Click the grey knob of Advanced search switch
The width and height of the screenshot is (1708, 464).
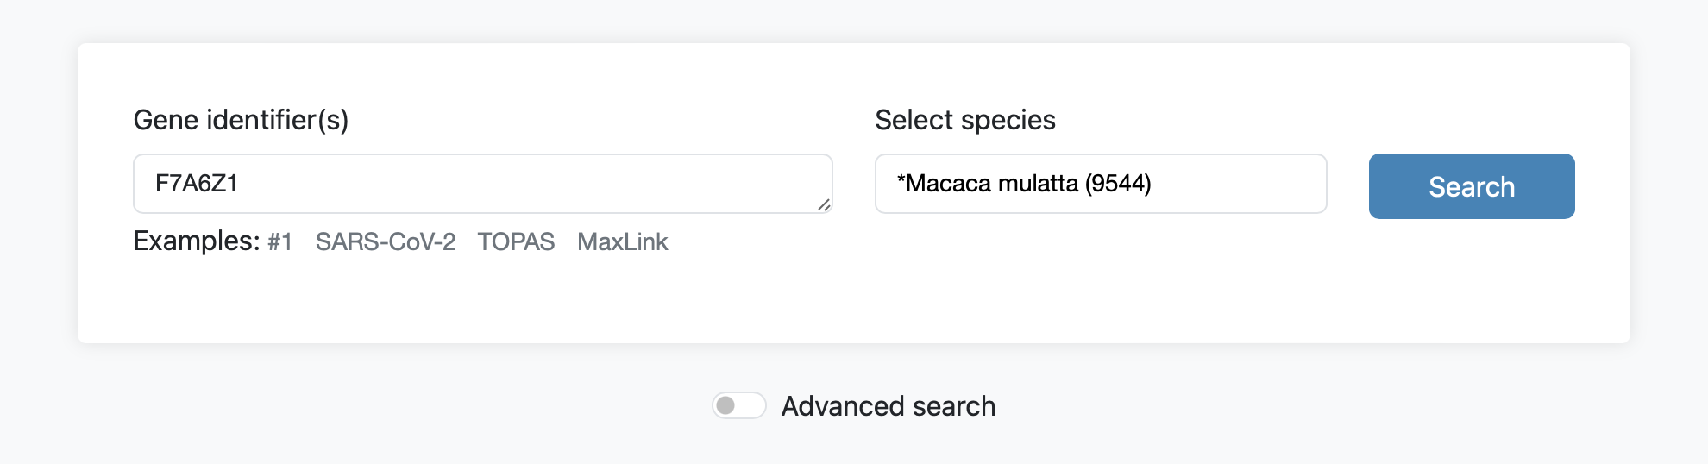pos(726,405)
